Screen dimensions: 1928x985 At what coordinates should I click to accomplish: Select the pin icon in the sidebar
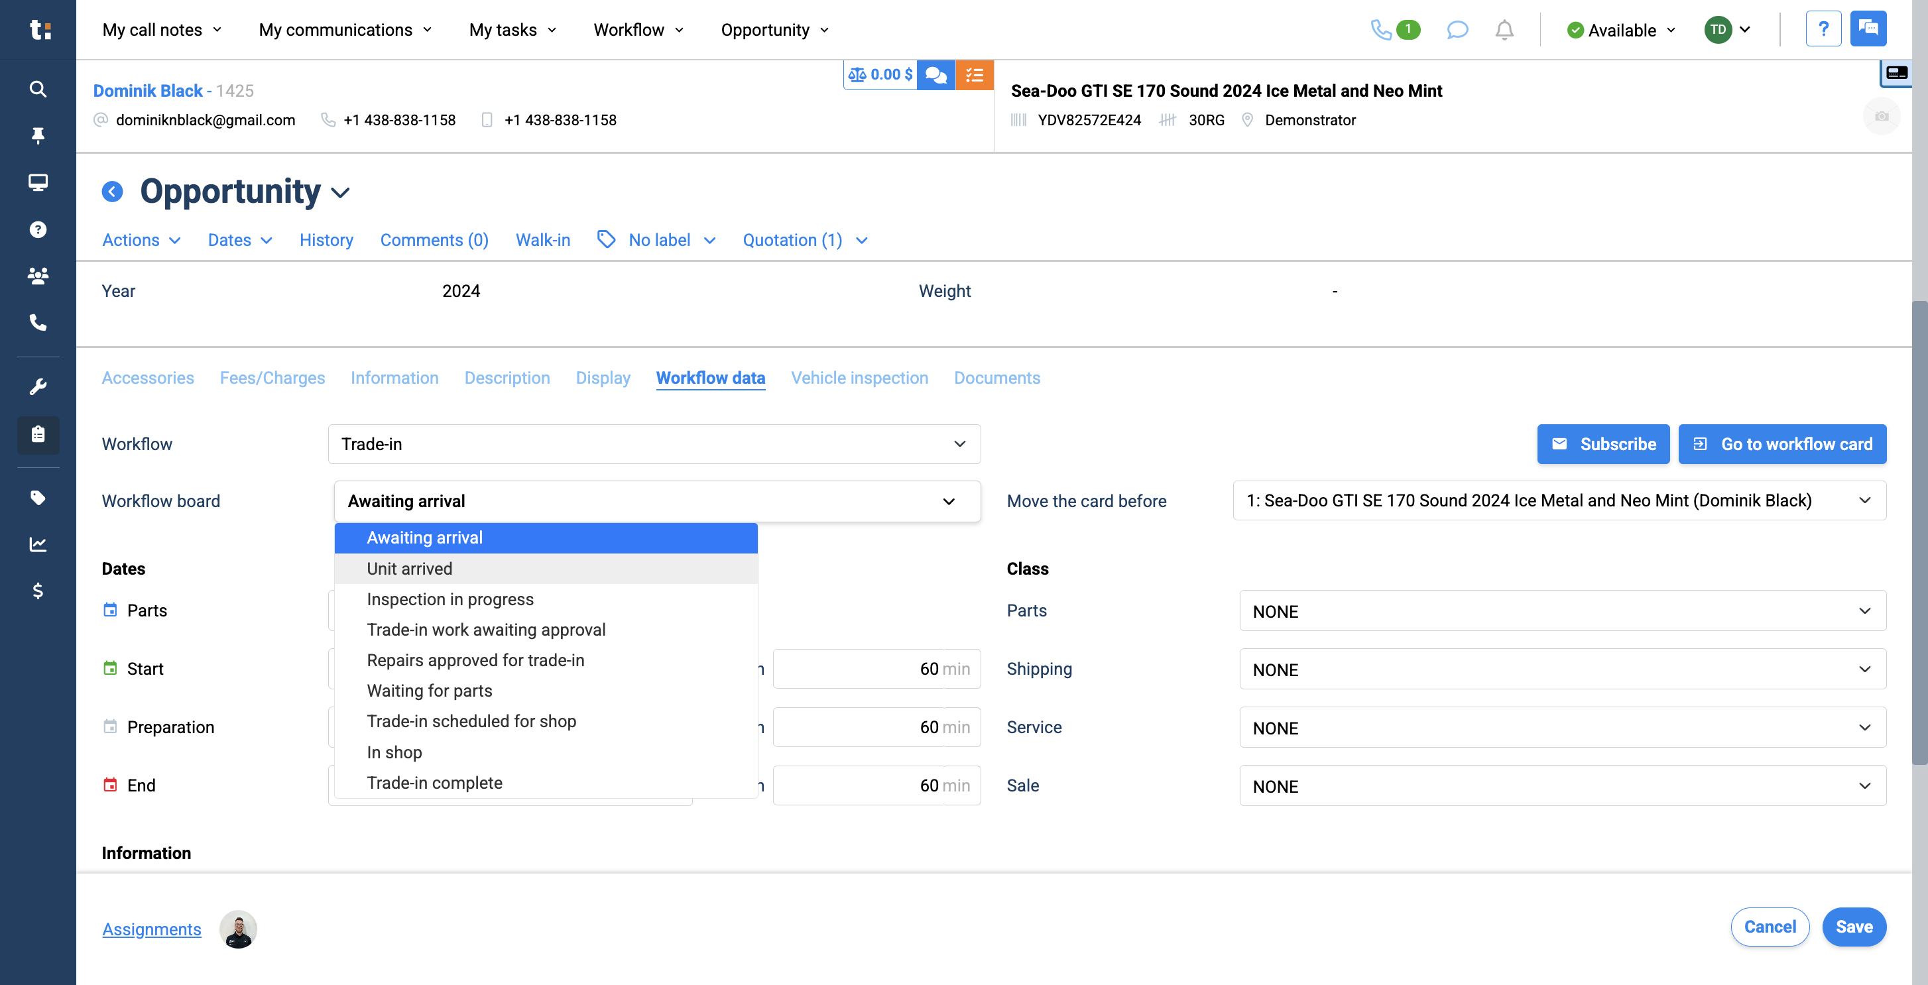pyautogui.click(x=37, y=135)
